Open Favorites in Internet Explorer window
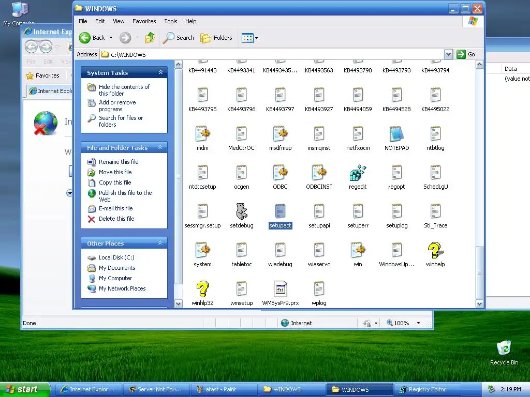530x397 pixels. pos(43,75)
